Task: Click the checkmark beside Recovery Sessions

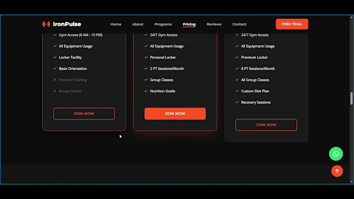Action: [237, 102]
